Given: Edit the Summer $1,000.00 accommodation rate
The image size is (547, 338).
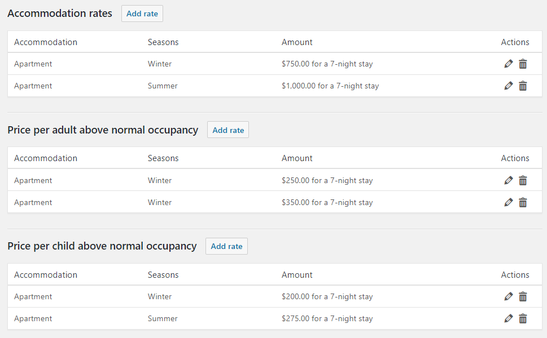Looking at the screenshot, I should click(508, 86).
